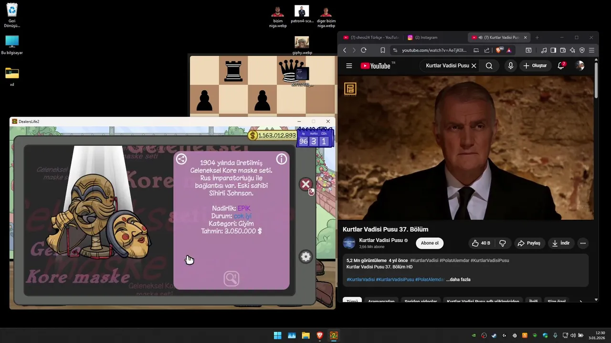Open the item info (i) icon
611x343 pixels.
pyautogui.click(x=282, y=159)
